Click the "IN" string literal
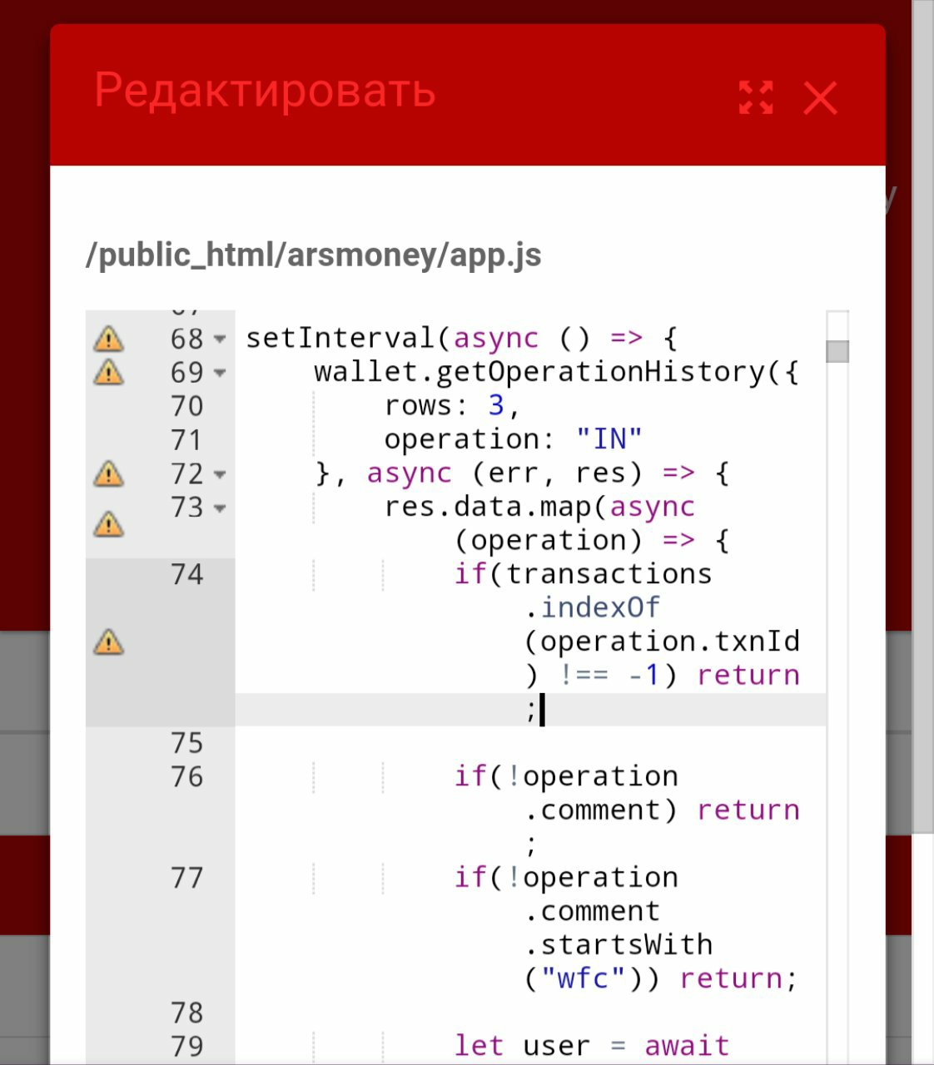The width and height of the screenshot is (934, 1065). point(609,439)
